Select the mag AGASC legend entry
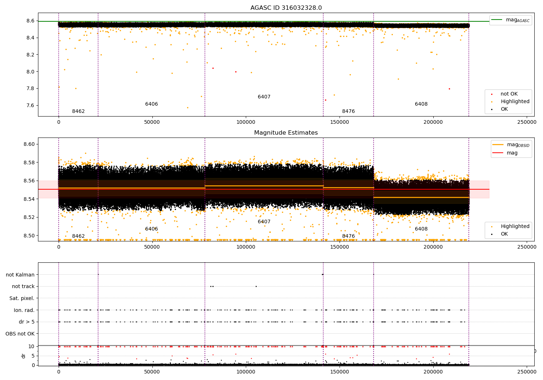 (510, 20)
